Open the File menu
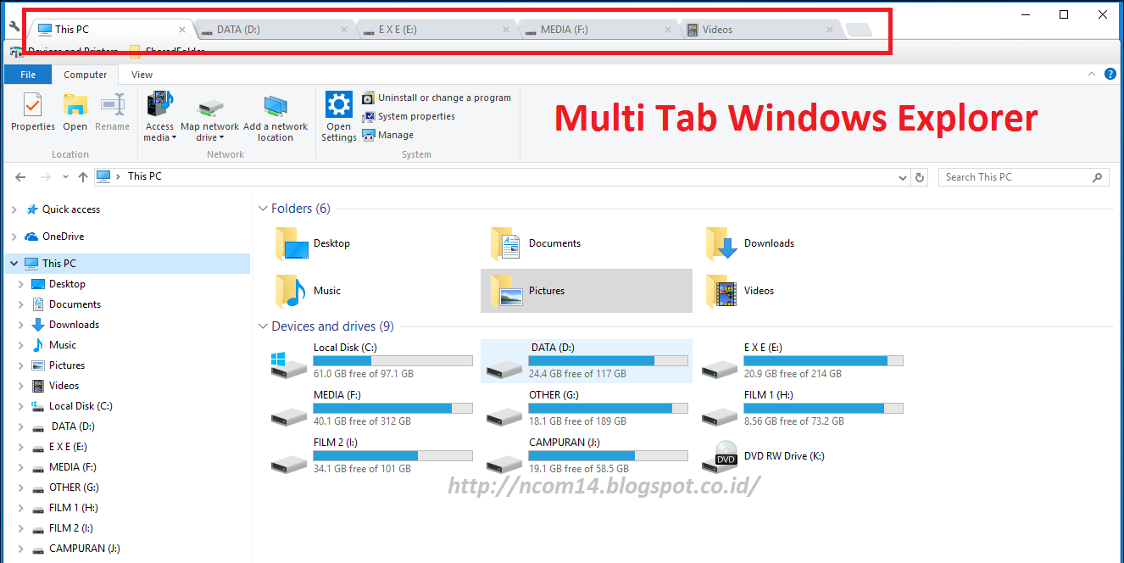Screen dimensions: 1124x563 coord(28,74)
